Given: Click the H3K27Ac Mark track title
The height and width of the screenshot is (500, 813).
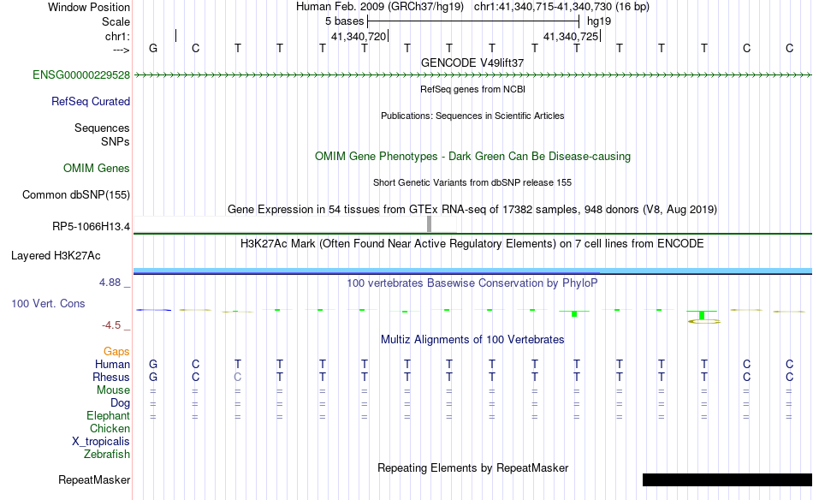Looking at the screenshot, I should coord(472,244).
